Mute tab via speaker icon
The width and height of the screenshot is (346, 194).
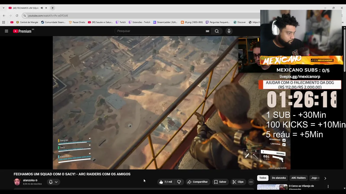pyautogui.click(x=42, y=8)
